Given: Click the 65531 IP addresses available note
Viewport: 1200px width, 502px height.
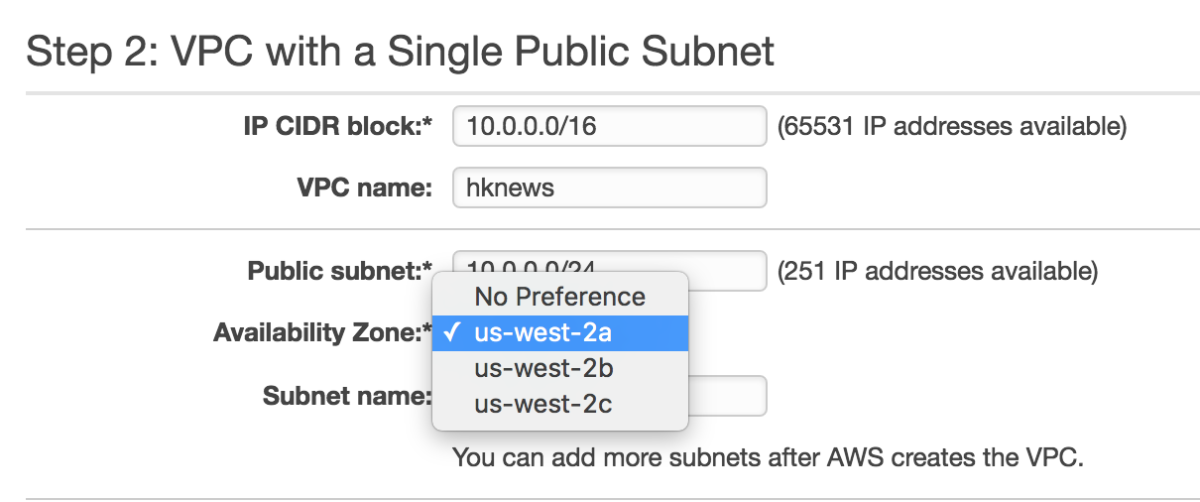Looking at the screenshot, I should 952,126.
